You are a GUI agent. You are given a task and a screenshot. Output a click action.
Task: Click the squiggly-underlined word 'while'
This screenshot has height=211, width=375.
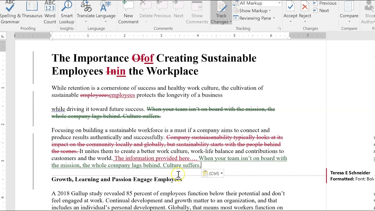58,109
